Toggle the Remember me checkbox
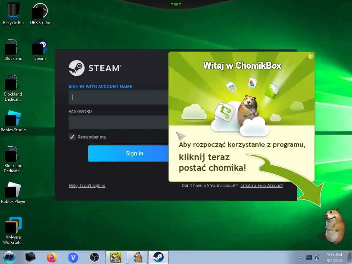Screen dimensions: 352x264 (72, 137)
